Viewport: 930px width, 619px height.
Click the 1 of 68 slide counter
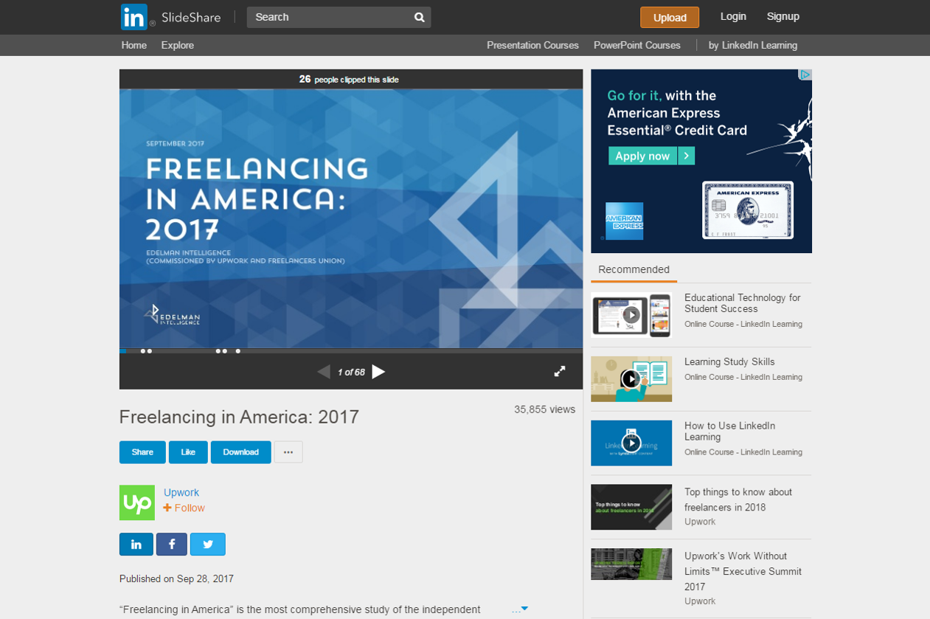351,373
